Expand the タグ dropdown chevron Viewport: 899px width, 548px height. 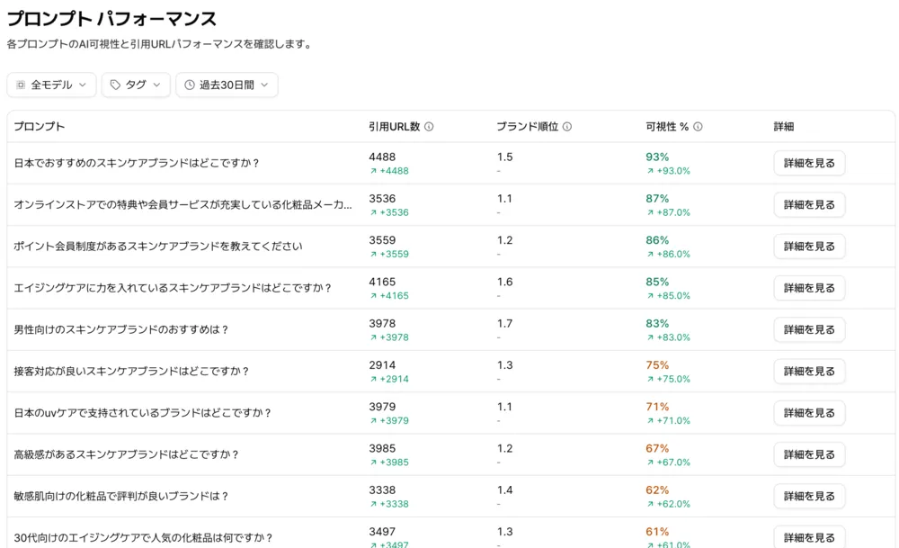156,85
